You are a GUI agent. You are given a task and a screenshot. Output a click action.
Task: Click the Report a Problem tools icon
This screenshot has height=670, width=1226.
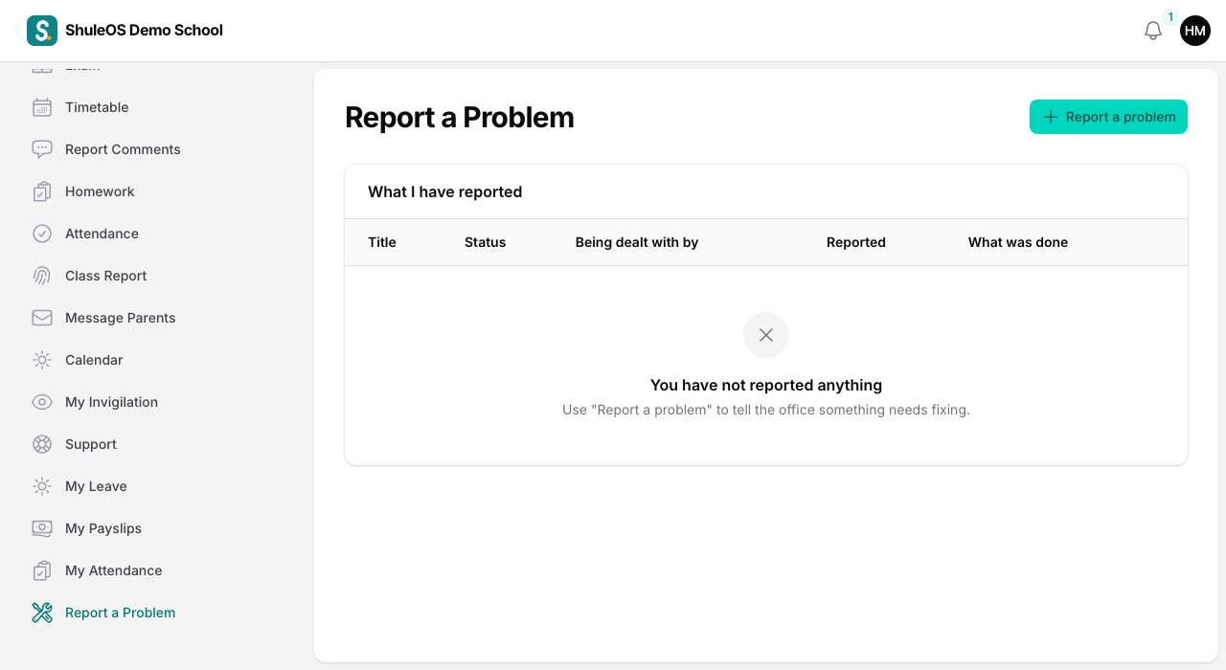point(42,613)
